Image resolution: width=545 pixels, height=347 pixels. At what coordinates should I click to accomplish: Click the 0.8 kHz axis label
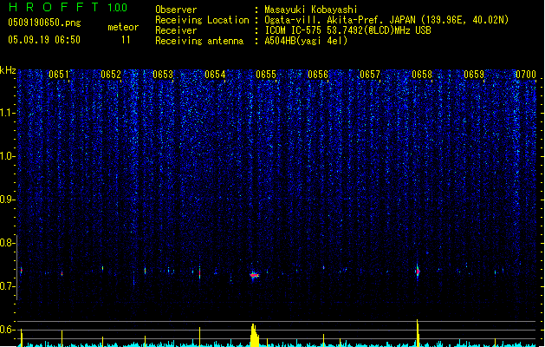pos(8,243)
